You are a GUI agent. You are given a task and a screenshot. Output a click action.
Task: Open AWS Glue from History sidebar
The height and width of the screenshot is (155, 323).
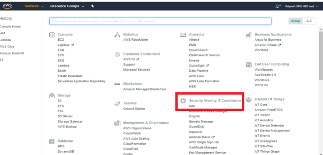click(x=7, y=47)
